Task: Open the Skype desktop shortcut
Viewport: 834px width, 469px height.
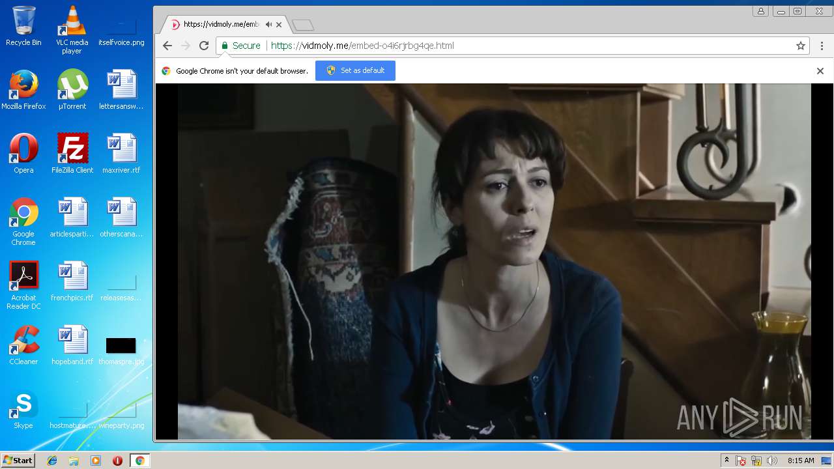Action: click(x=23, y=409)
